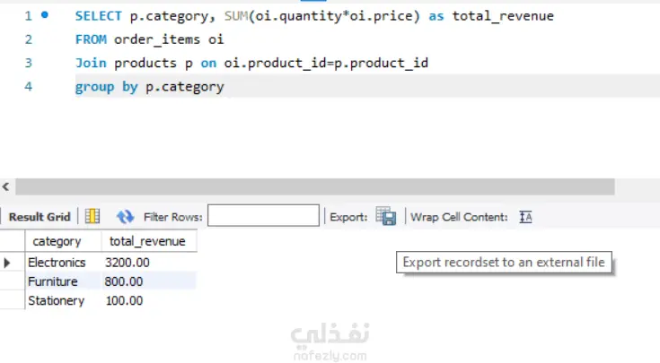
Task: Click into the Filter Rows text field
Action: [x=263, y=216]
